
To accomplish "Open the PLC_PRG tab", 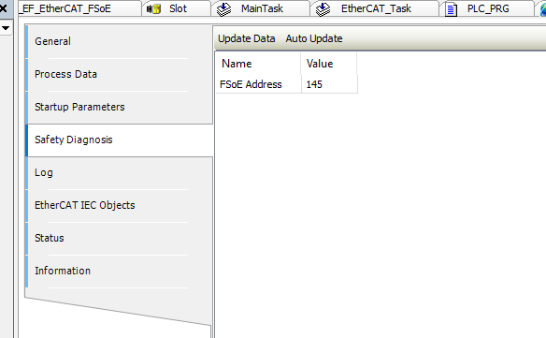I will [488, 8].
